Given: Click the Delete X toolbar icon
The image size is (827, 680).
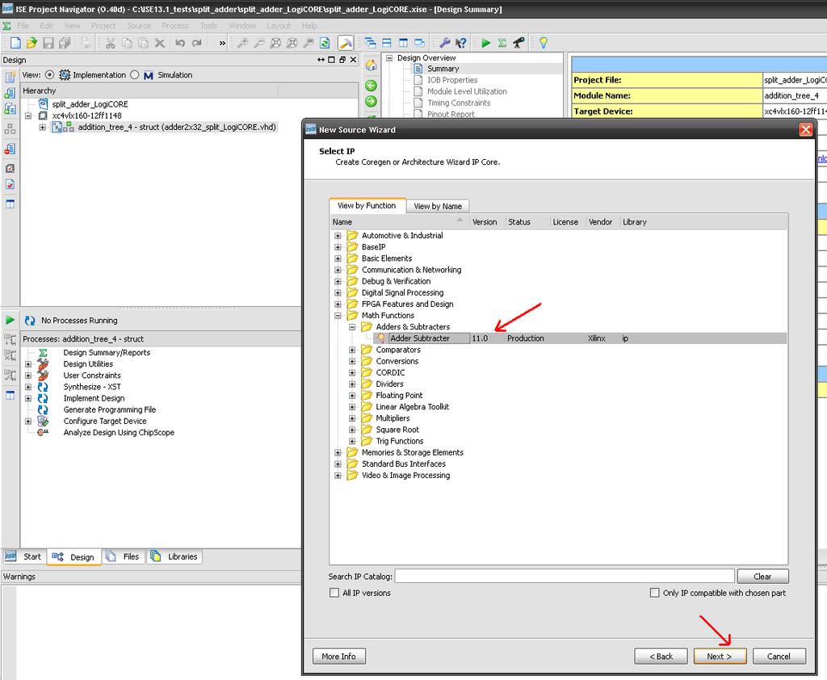Looking at the screenshot, I should [160, 43].
